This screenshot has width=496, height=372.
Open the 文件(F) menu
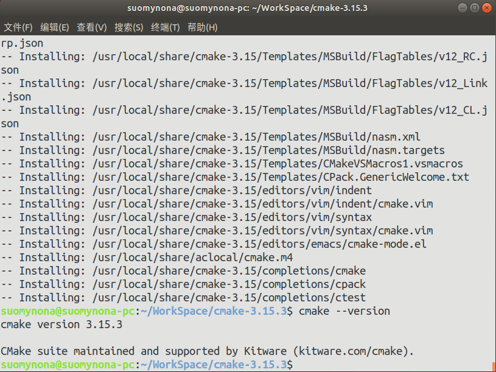coord(18,27)
